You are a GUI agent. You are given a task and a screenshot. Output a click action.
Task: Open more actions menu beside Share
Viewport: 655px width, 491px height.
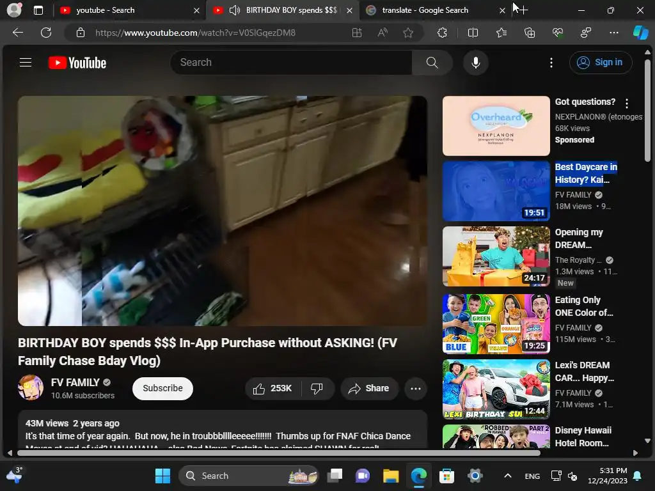pyautogui.click(x=415, y=389)
